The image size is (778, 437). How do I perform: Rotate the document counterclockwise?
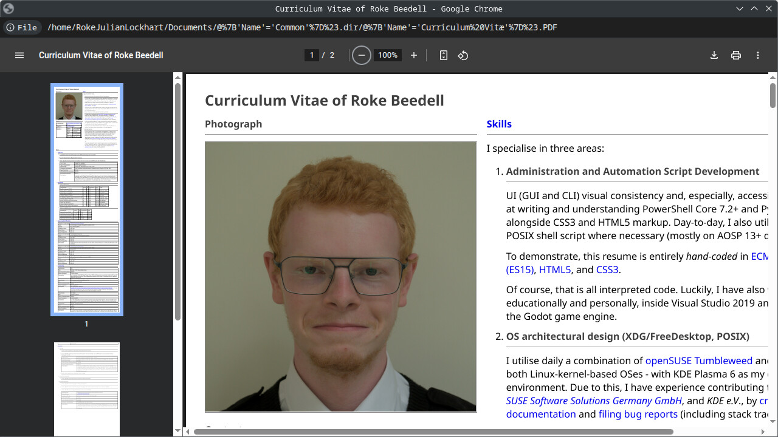click(463, 55)
